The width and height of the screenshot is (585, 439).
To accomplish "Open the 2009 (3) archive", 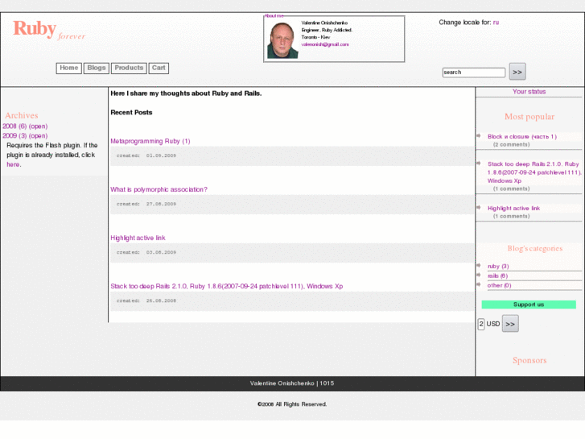I will pyautogui.click(x=14, y=135).
